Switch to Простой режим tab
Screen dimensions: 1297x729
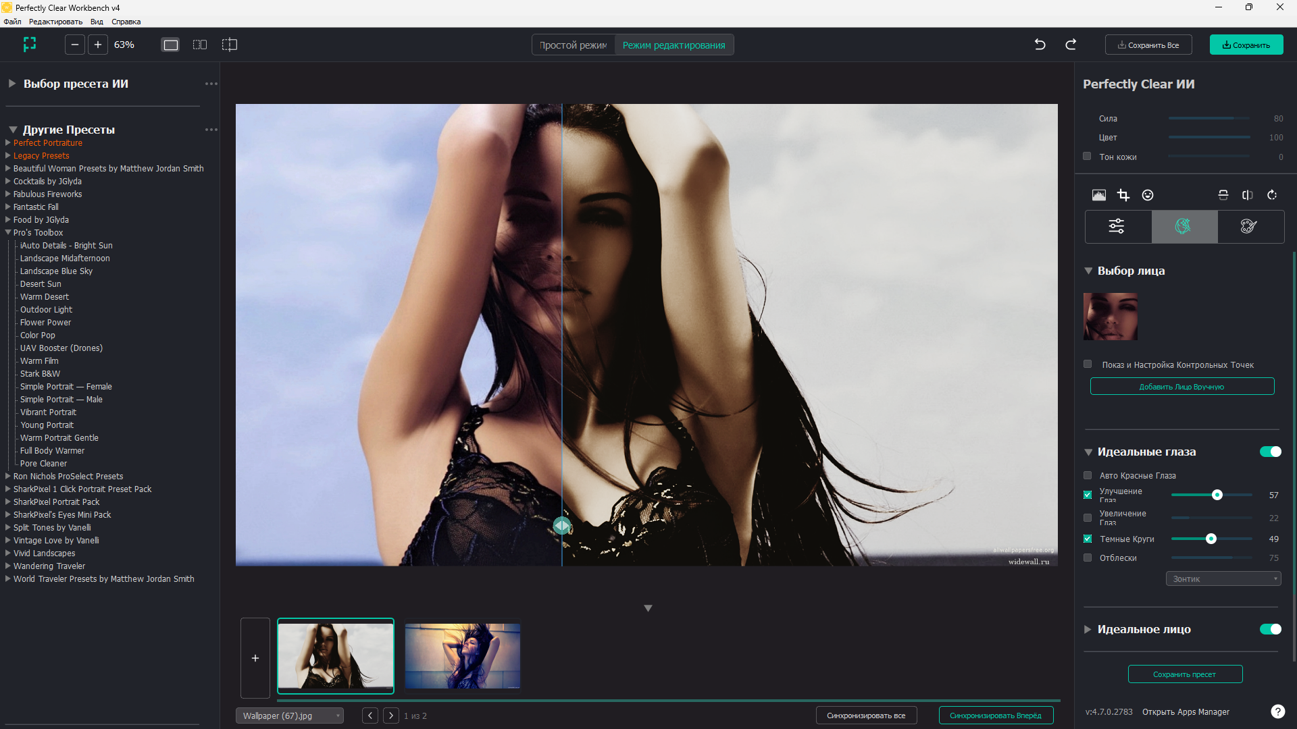tap(574, 45)
